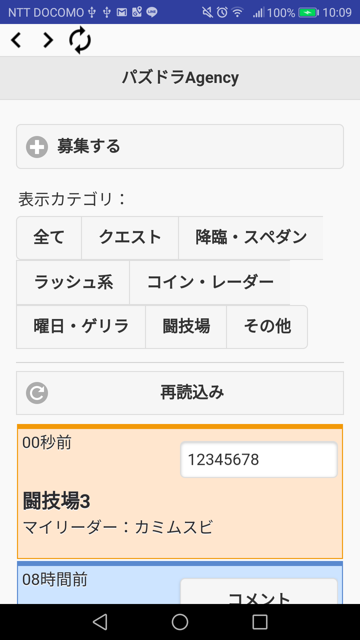Filter by その他 category
The image size is (360, 640).
point(267,327)
